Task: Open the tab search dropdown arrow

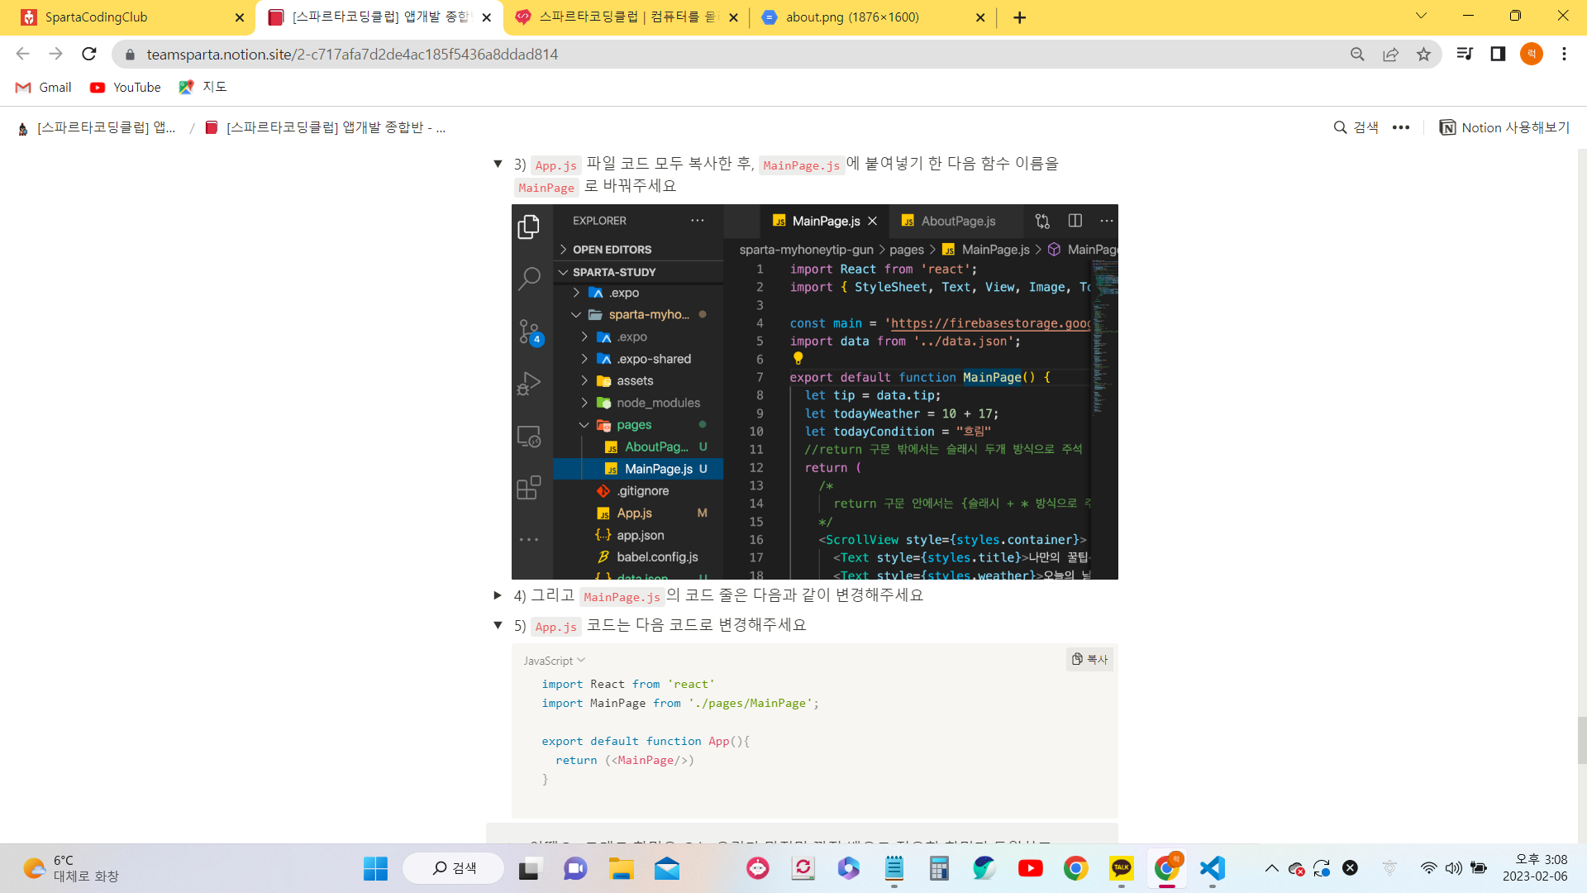Action: (x=1421, y=16)
